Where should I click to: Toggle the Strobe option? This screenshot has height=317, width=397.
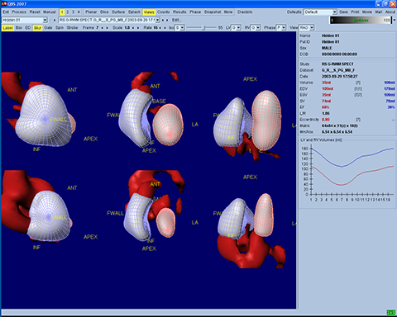click(72, 28)
